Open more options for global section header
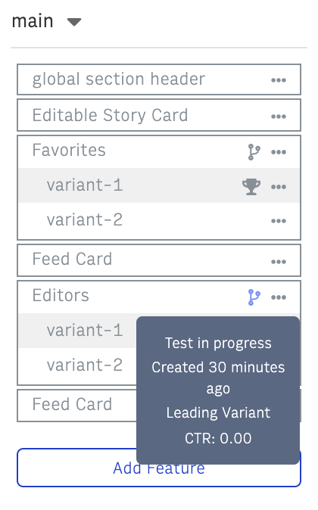Screen dimensions: 318x510 point(279,80)
